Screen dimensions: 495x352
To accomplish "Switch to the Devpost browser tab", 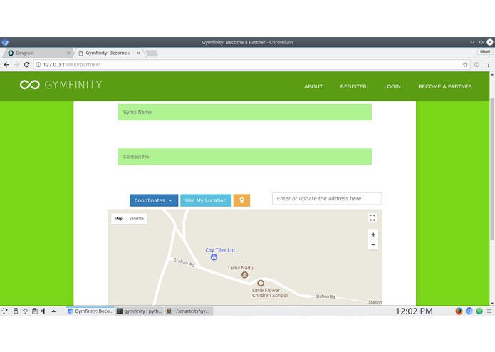I will [x=38, y=53].
